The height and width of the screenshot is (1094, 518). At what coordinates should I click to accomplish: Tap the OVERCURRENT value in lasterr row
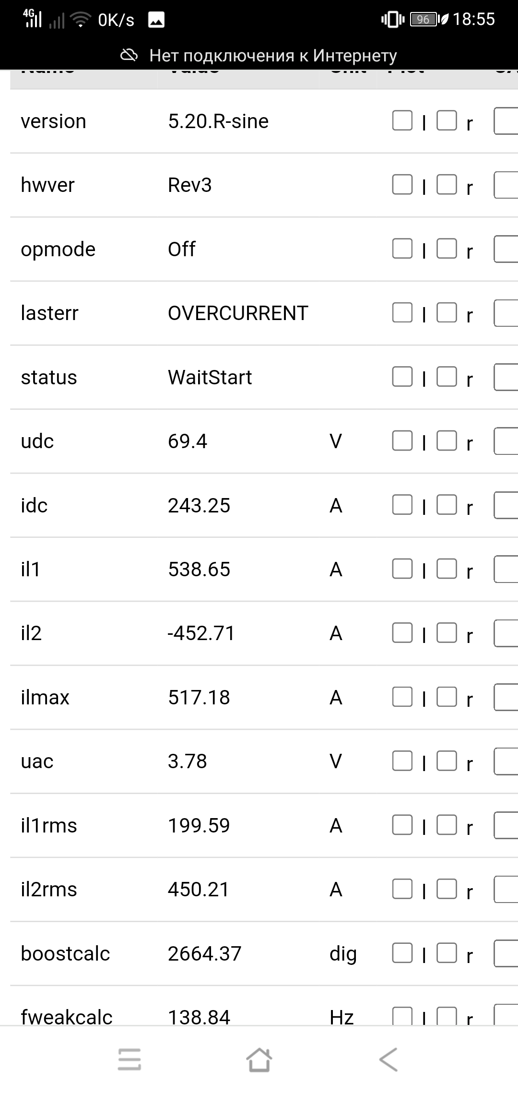237,313
